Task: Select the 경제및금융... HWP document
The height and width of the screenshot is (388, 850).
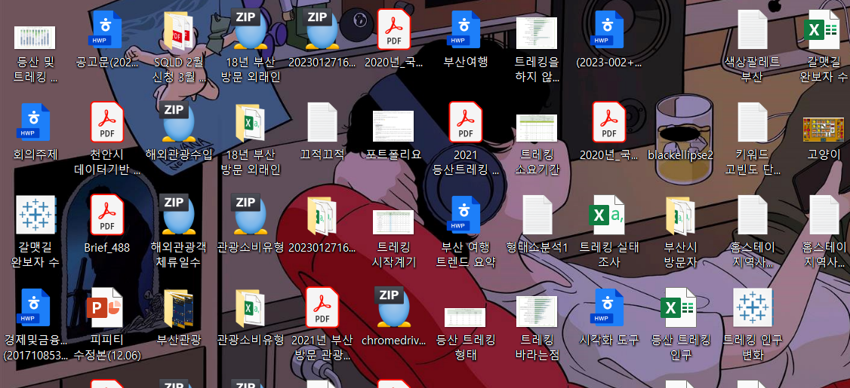Action: pyautogui.click(x=35, y=307)
